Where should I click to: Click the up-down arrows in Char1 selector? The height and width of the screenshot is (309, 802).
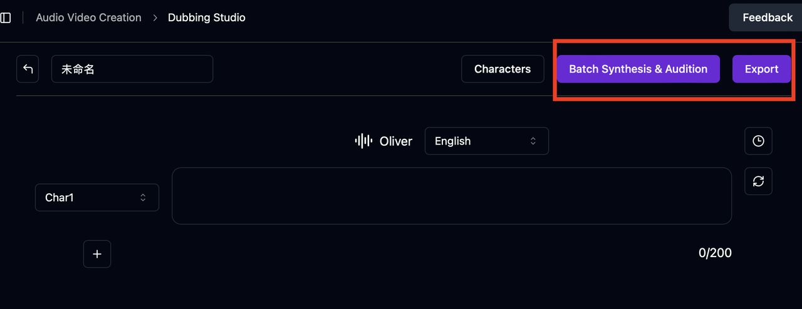[143, 198]
